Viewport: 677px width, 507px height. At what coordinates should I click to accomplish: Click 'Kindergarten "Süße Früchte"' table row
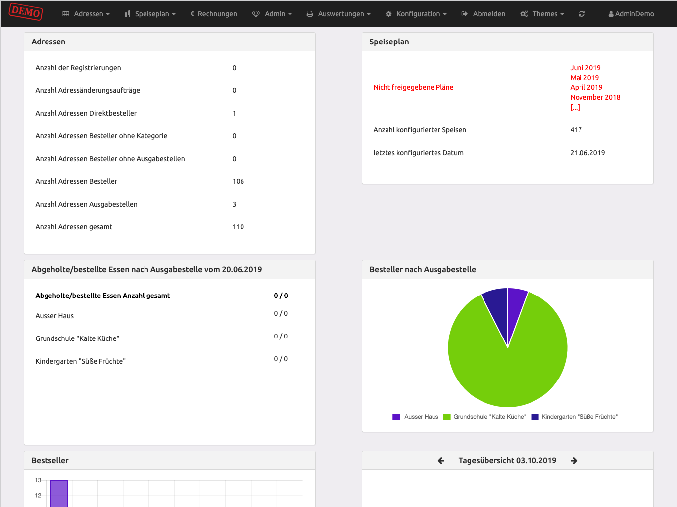[170, 361]
